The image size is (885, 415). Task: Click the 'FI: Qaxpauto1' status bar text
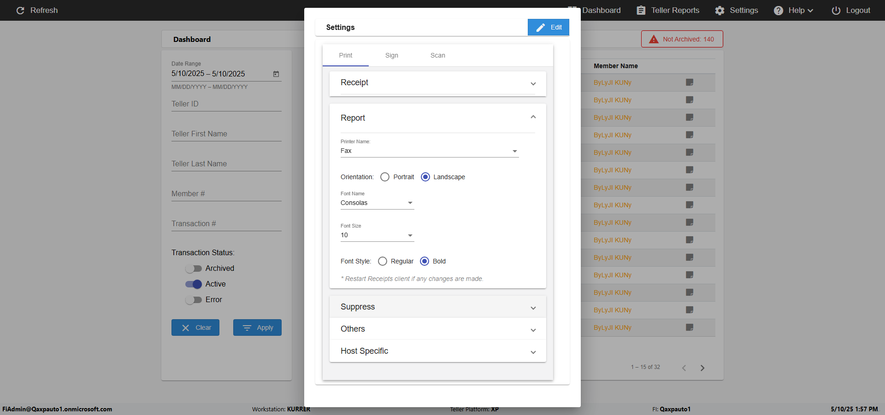pyautogui.click(x=672, y=409)
